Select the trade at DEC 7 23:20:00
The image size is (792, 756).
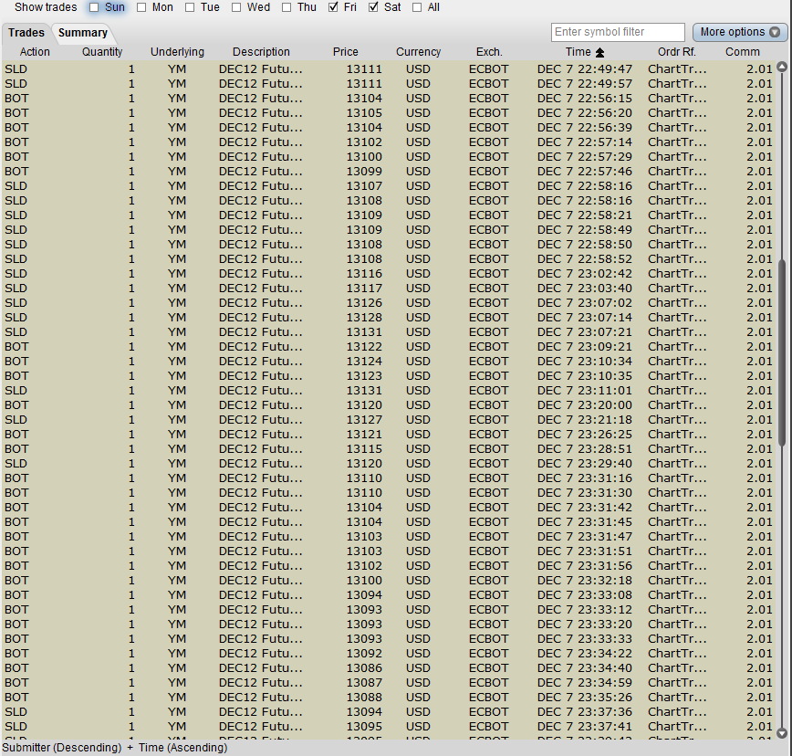click(x=389, y=405)
